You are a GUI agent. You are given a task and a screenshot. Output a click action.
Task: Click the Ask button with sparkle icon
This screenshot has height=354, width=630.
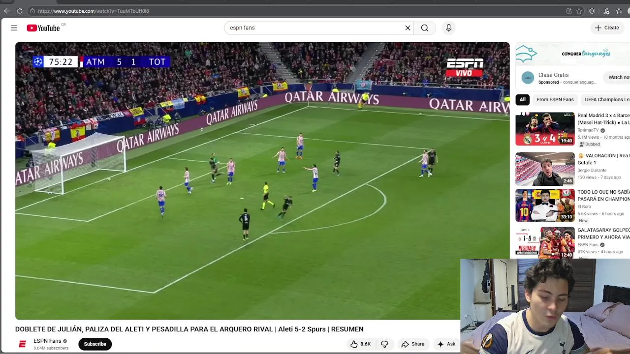point(446,344)
